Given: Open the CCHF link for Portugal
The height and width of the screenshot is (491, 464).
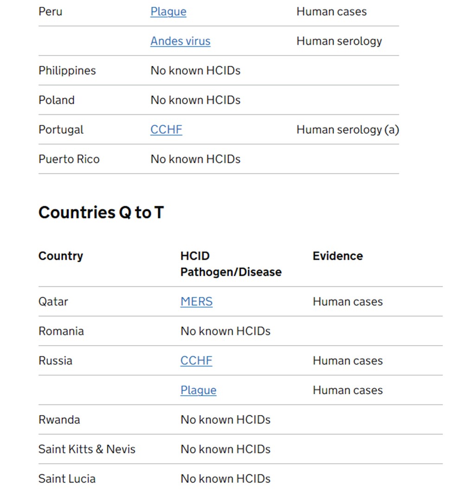Looking at the screenshot, I should (x=166, y=130).
